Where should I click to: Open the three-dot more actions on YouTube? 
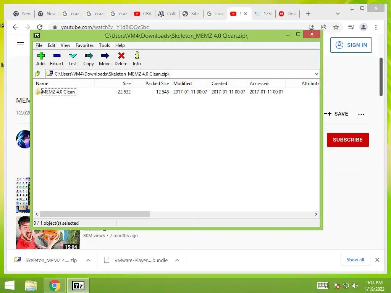click(361, 114)
